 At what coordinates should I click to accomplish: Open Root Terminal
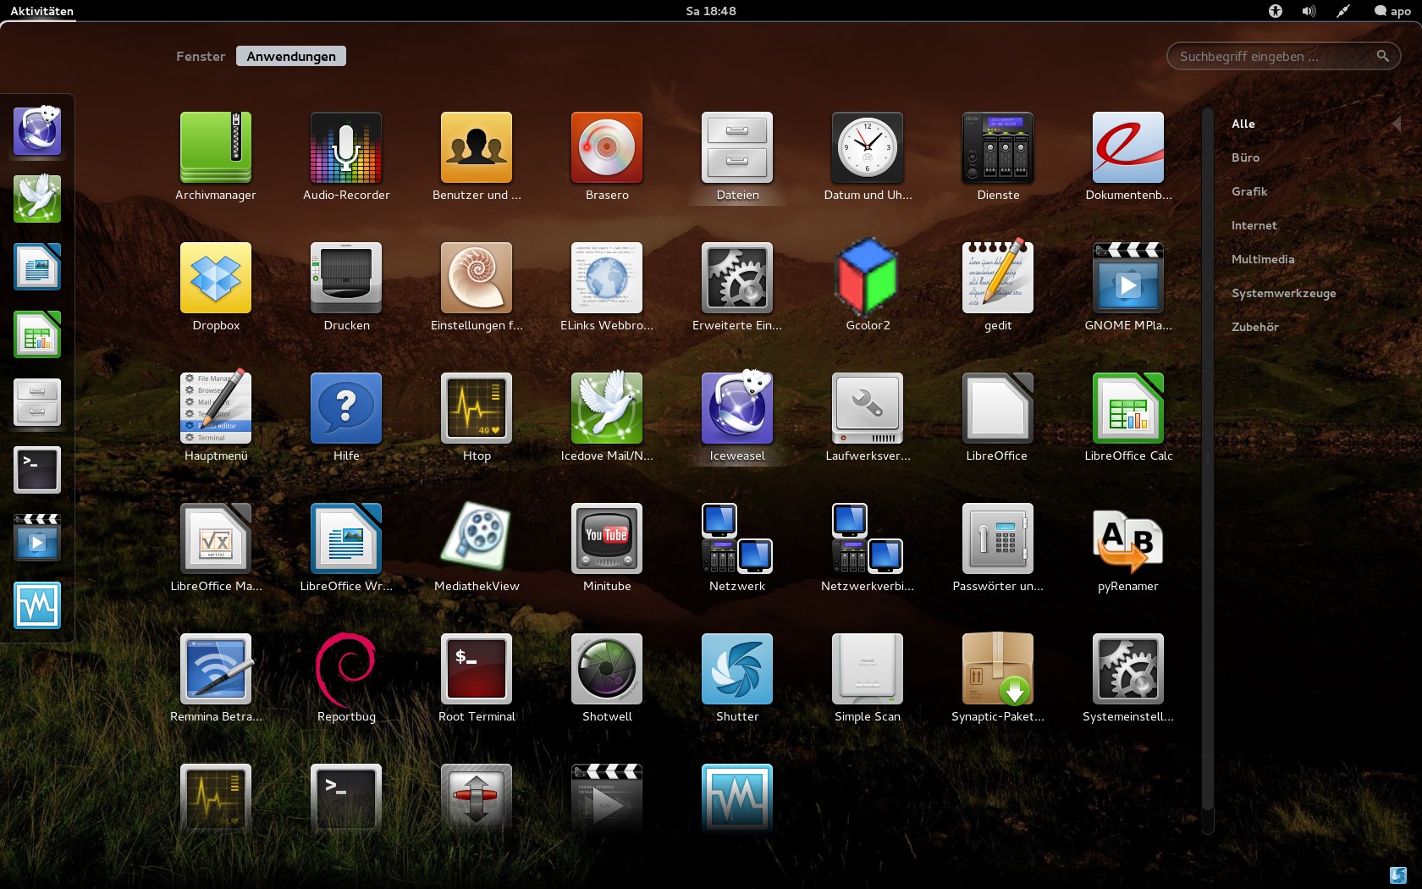pos(477,670)
